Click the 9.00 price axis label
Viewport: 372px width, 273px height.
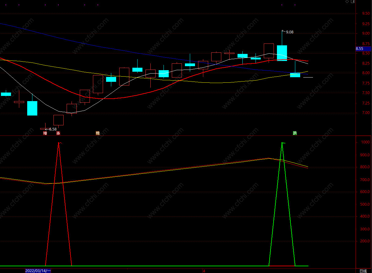366,33
